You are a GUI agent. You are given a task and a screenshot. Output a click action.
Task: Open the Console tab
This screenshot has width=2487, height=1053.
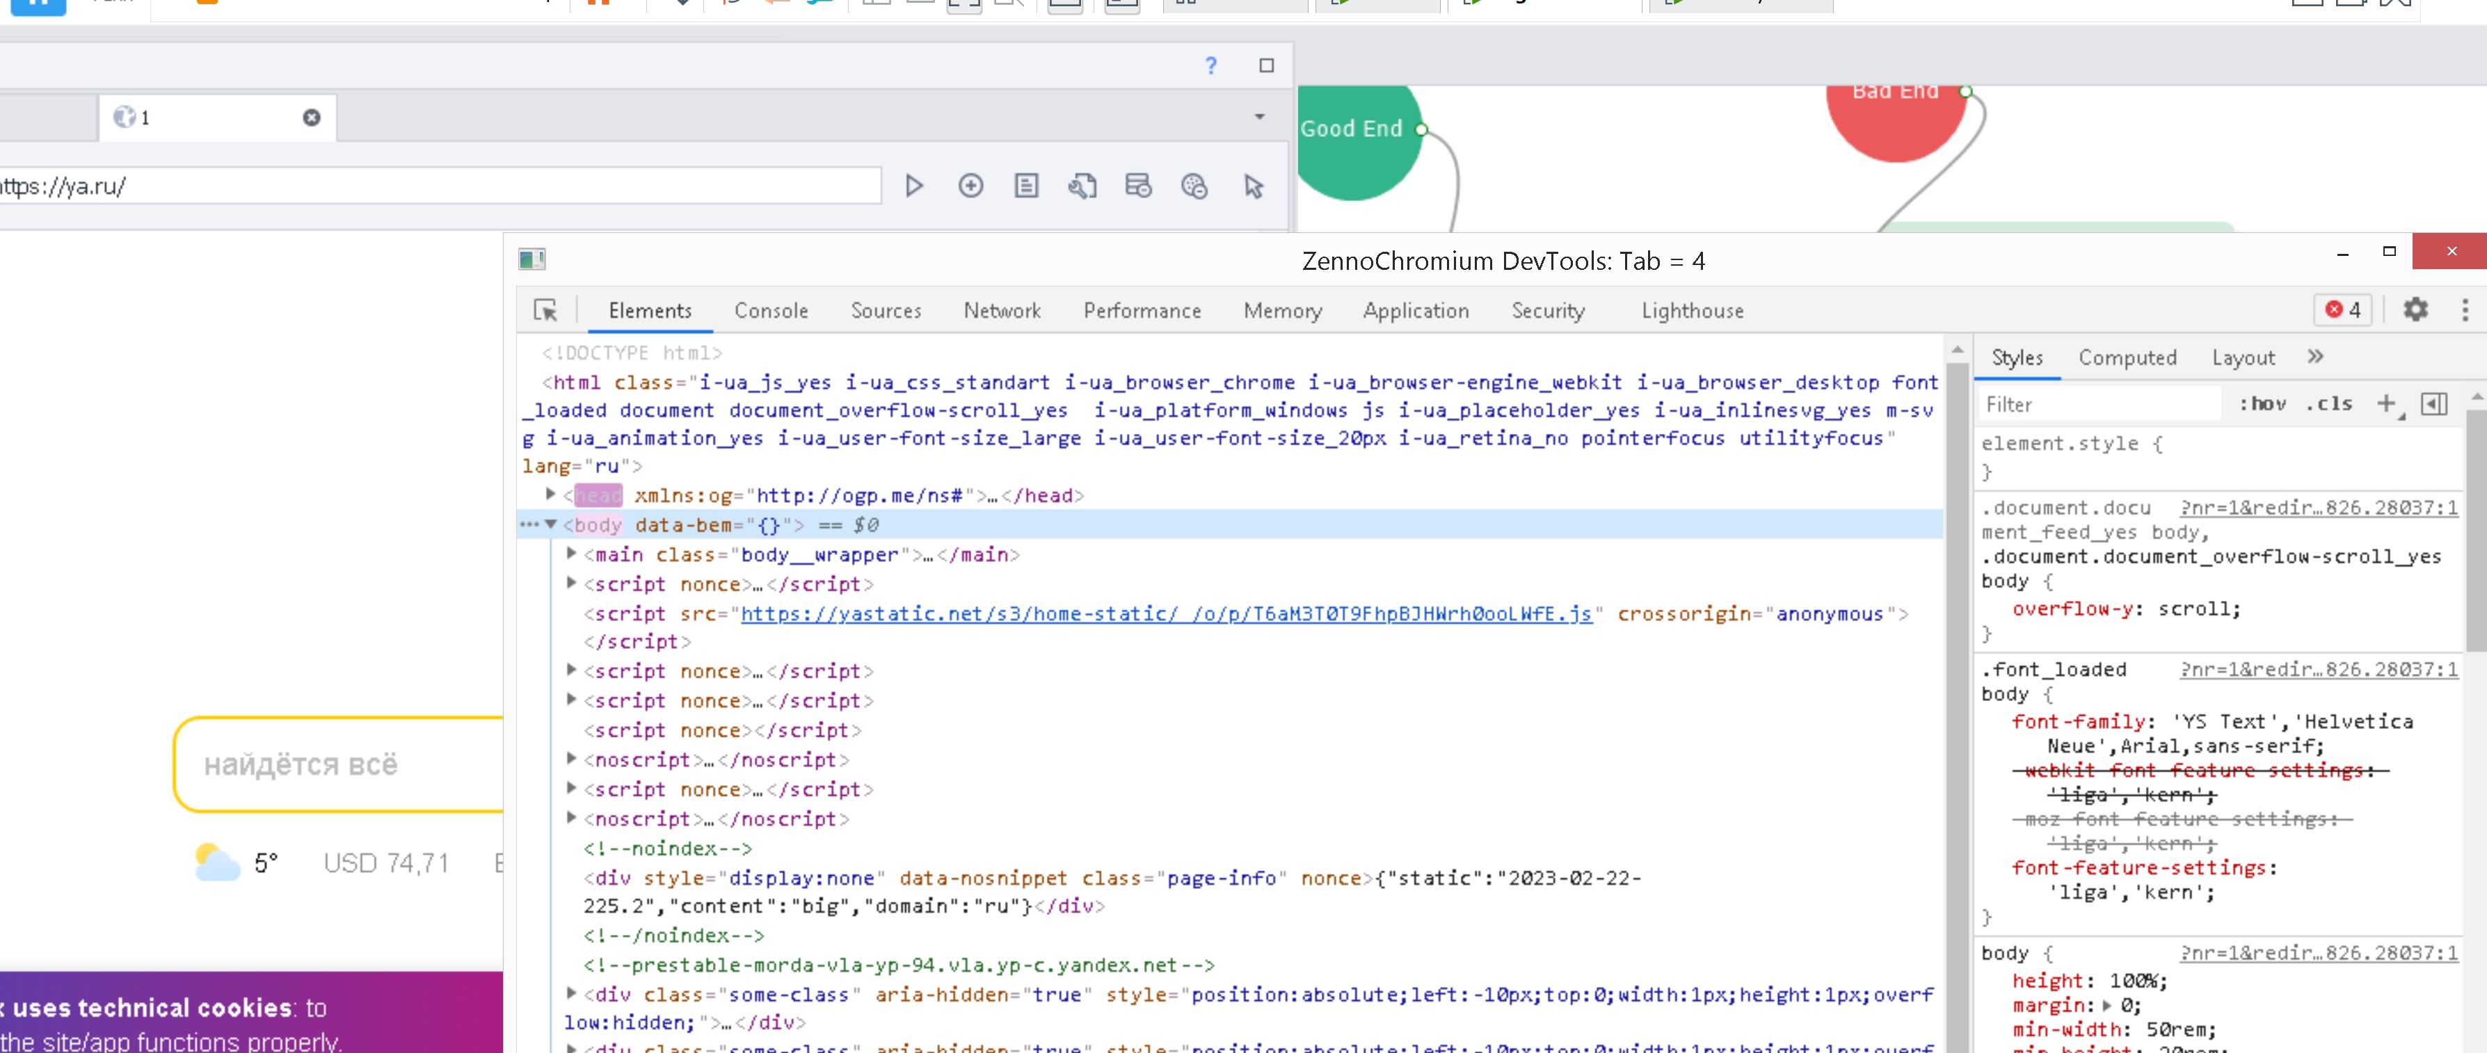[x=770, y=311]
